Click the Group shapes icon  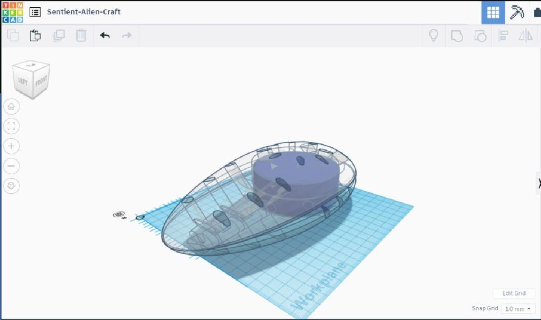457,36
